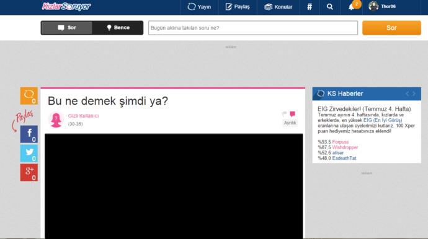Click the black post content image
The width and height of the screenshot is (428, 239).
pos(174,186)
